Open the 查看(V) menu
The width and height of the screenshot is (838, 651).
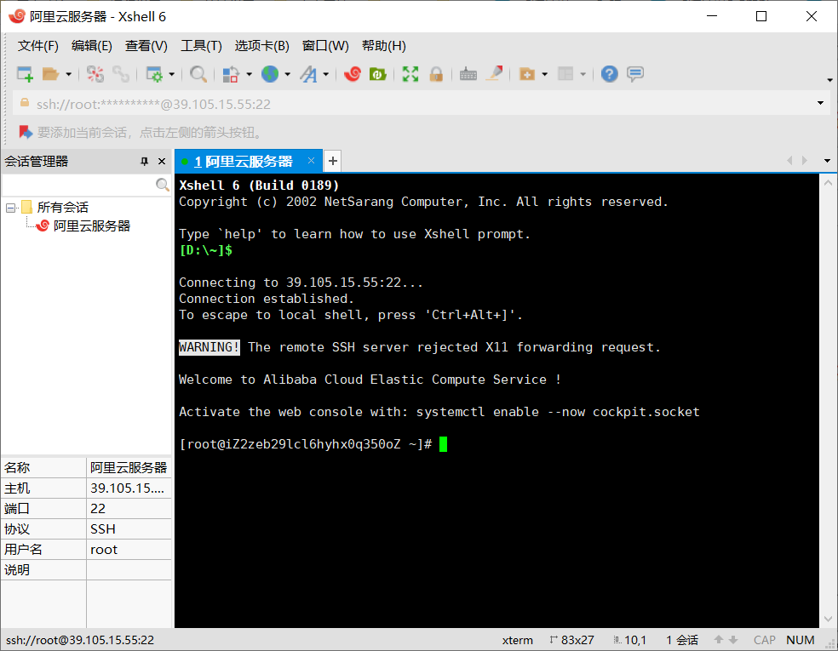(x=146, y=46)
